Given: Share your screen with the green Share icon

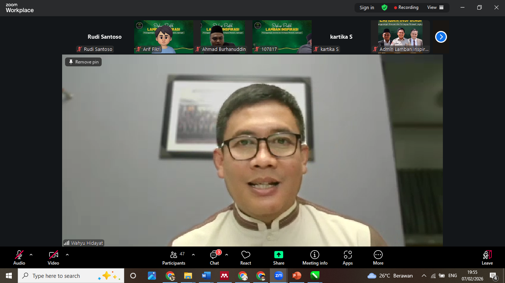Looking at the screenshot, I should tap(278, 257).
